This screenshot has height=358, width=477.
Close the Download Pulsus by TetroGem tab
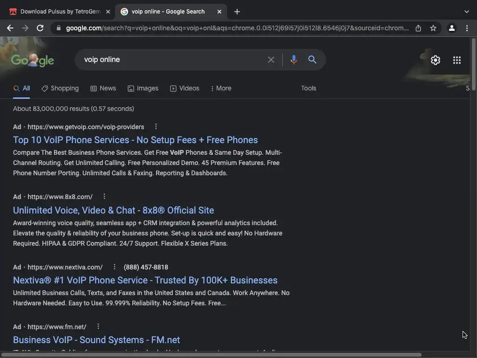click(x=108, y=12)
